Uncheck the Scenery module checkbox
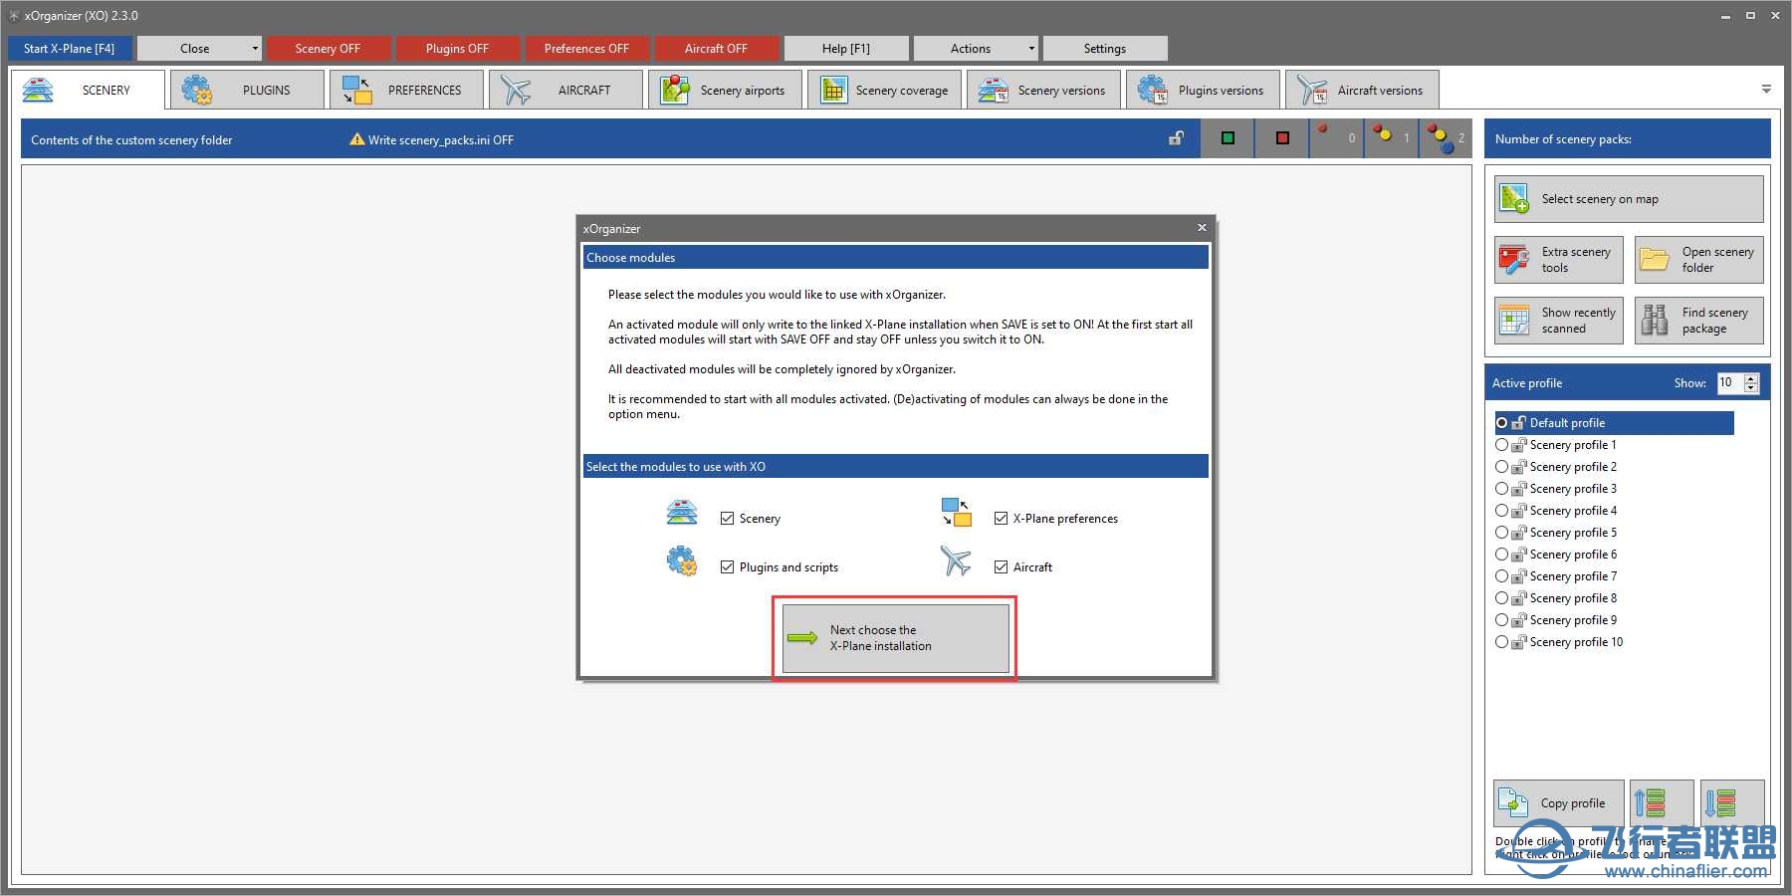This screenshot has width=1792, height=896. coord(727,519)
